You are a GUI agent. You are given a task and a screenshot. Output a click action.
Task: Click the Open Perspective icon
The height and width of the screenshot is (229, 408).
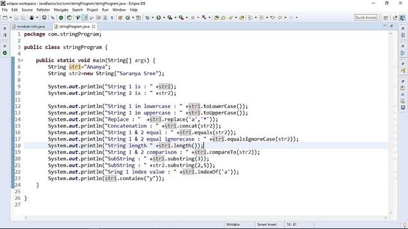(x=386, y=18)
